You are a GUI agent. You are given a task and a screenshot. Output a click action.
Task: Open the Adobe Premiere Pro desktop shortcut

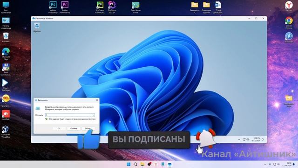(x=65, y=7)
